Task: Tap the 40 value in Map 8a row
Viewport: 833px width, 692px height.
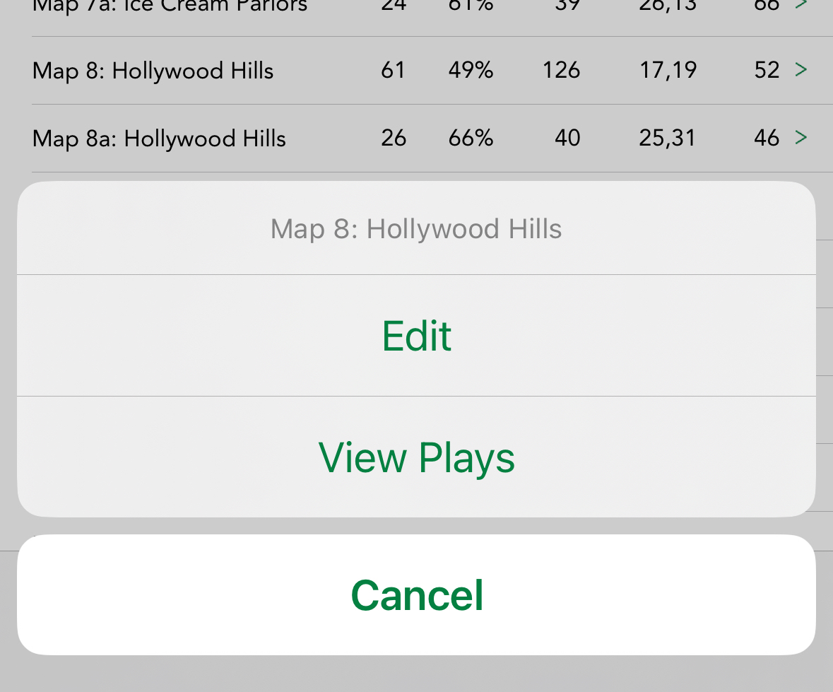Action: [567, 139]
